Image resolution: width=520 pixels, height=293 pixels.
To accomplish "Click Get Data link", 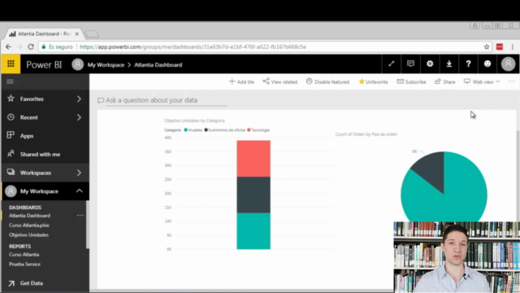I will coord(32,283).
